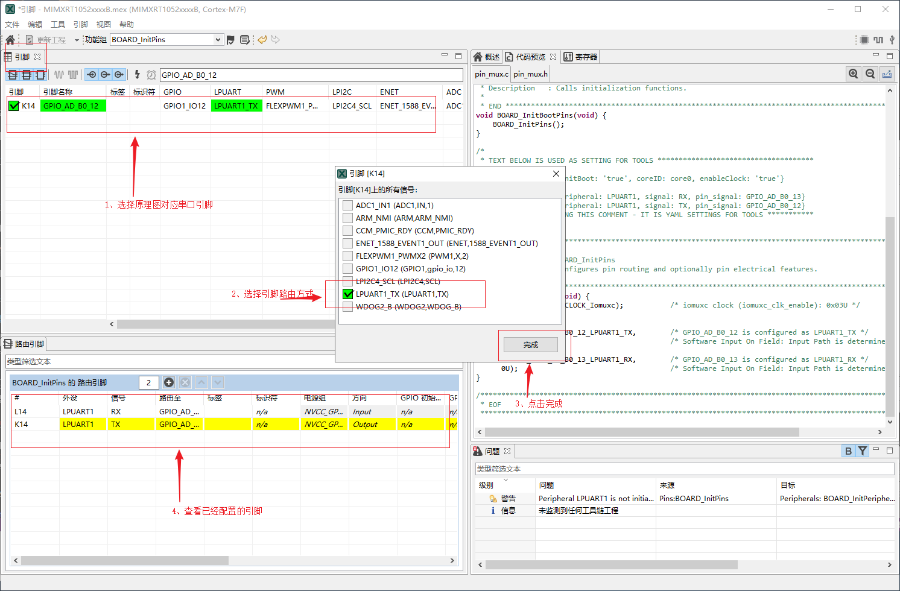Open the 寄存器 registers tab
900x591 pixels.
pos(580,57)
